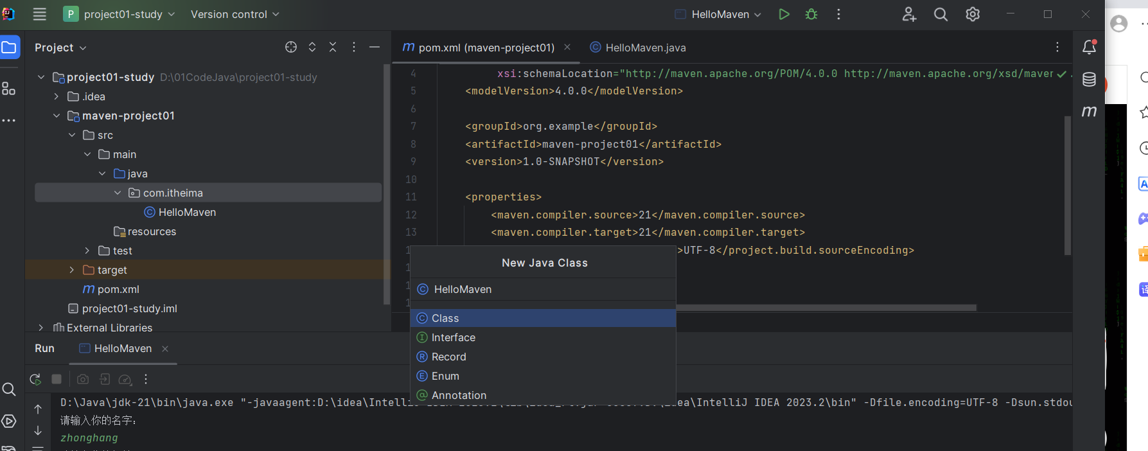Collapse the maven-project01 module
The height and width of the screenshot is (451, 1148).
57,116
